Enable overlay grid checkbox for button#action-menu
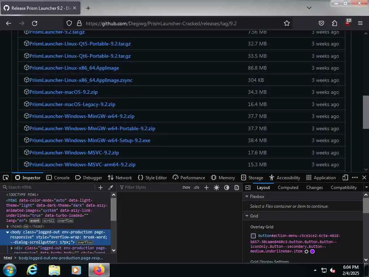Viewport: 369px width, 277px height. pyautogui.click(x=253, y=236)
